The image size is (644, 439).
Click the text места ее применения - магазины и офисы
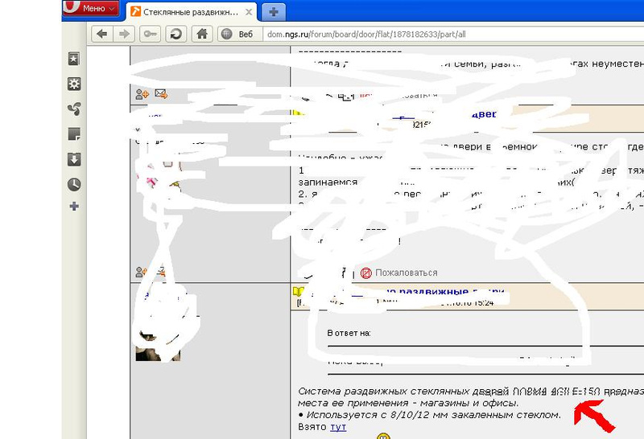(x=408, y=404)
